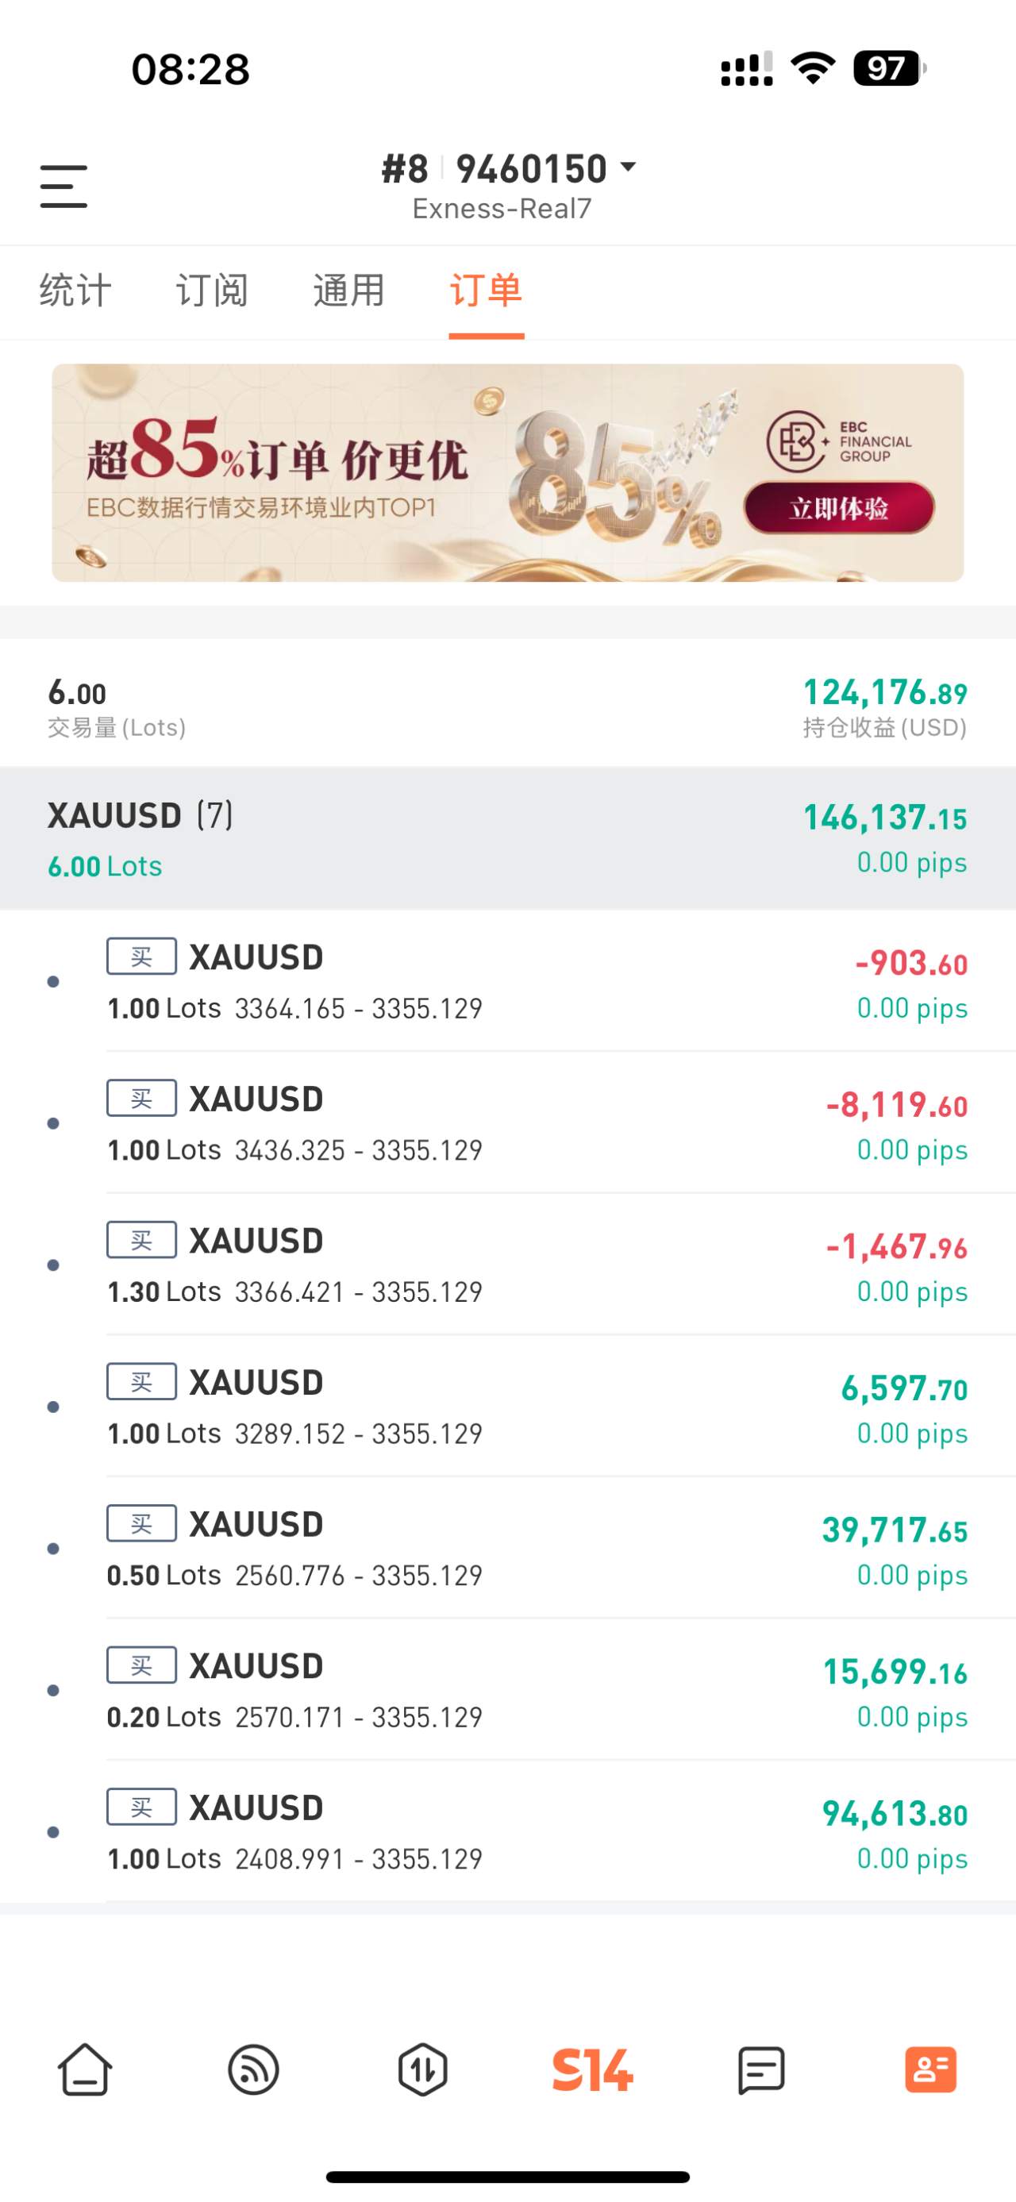Open the chat messages icon
The height and width of the screenshot is (2202, 1016).
pos(760,2069)
